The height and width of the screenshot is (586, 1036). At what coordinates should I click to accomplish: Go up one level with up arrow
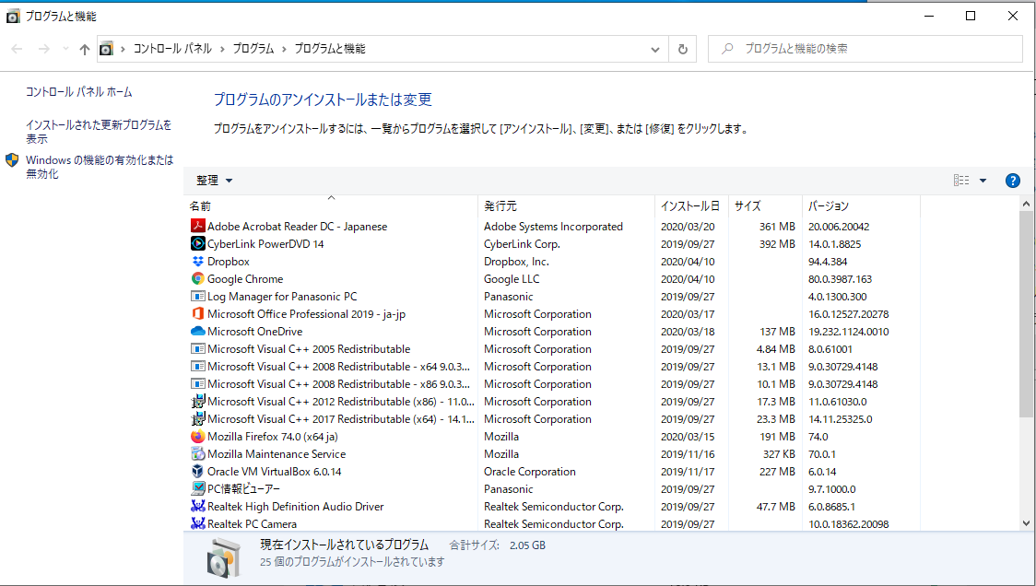[84, 49]
